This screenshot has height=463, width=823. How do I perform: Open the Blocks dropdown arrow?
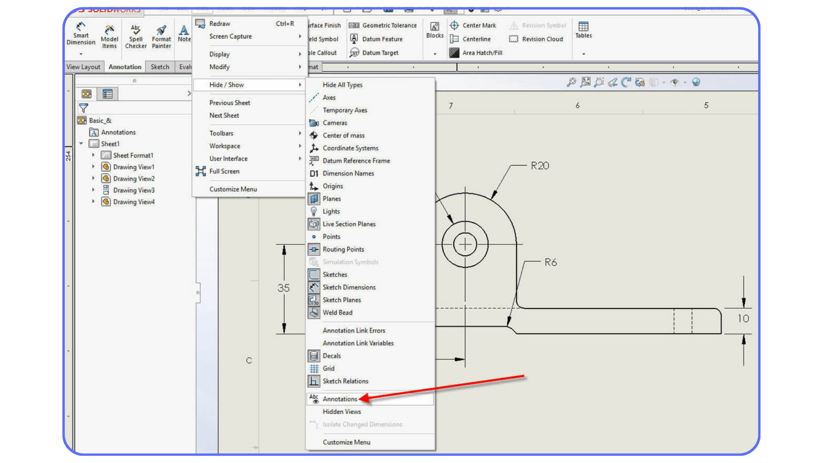coord(435,53)
